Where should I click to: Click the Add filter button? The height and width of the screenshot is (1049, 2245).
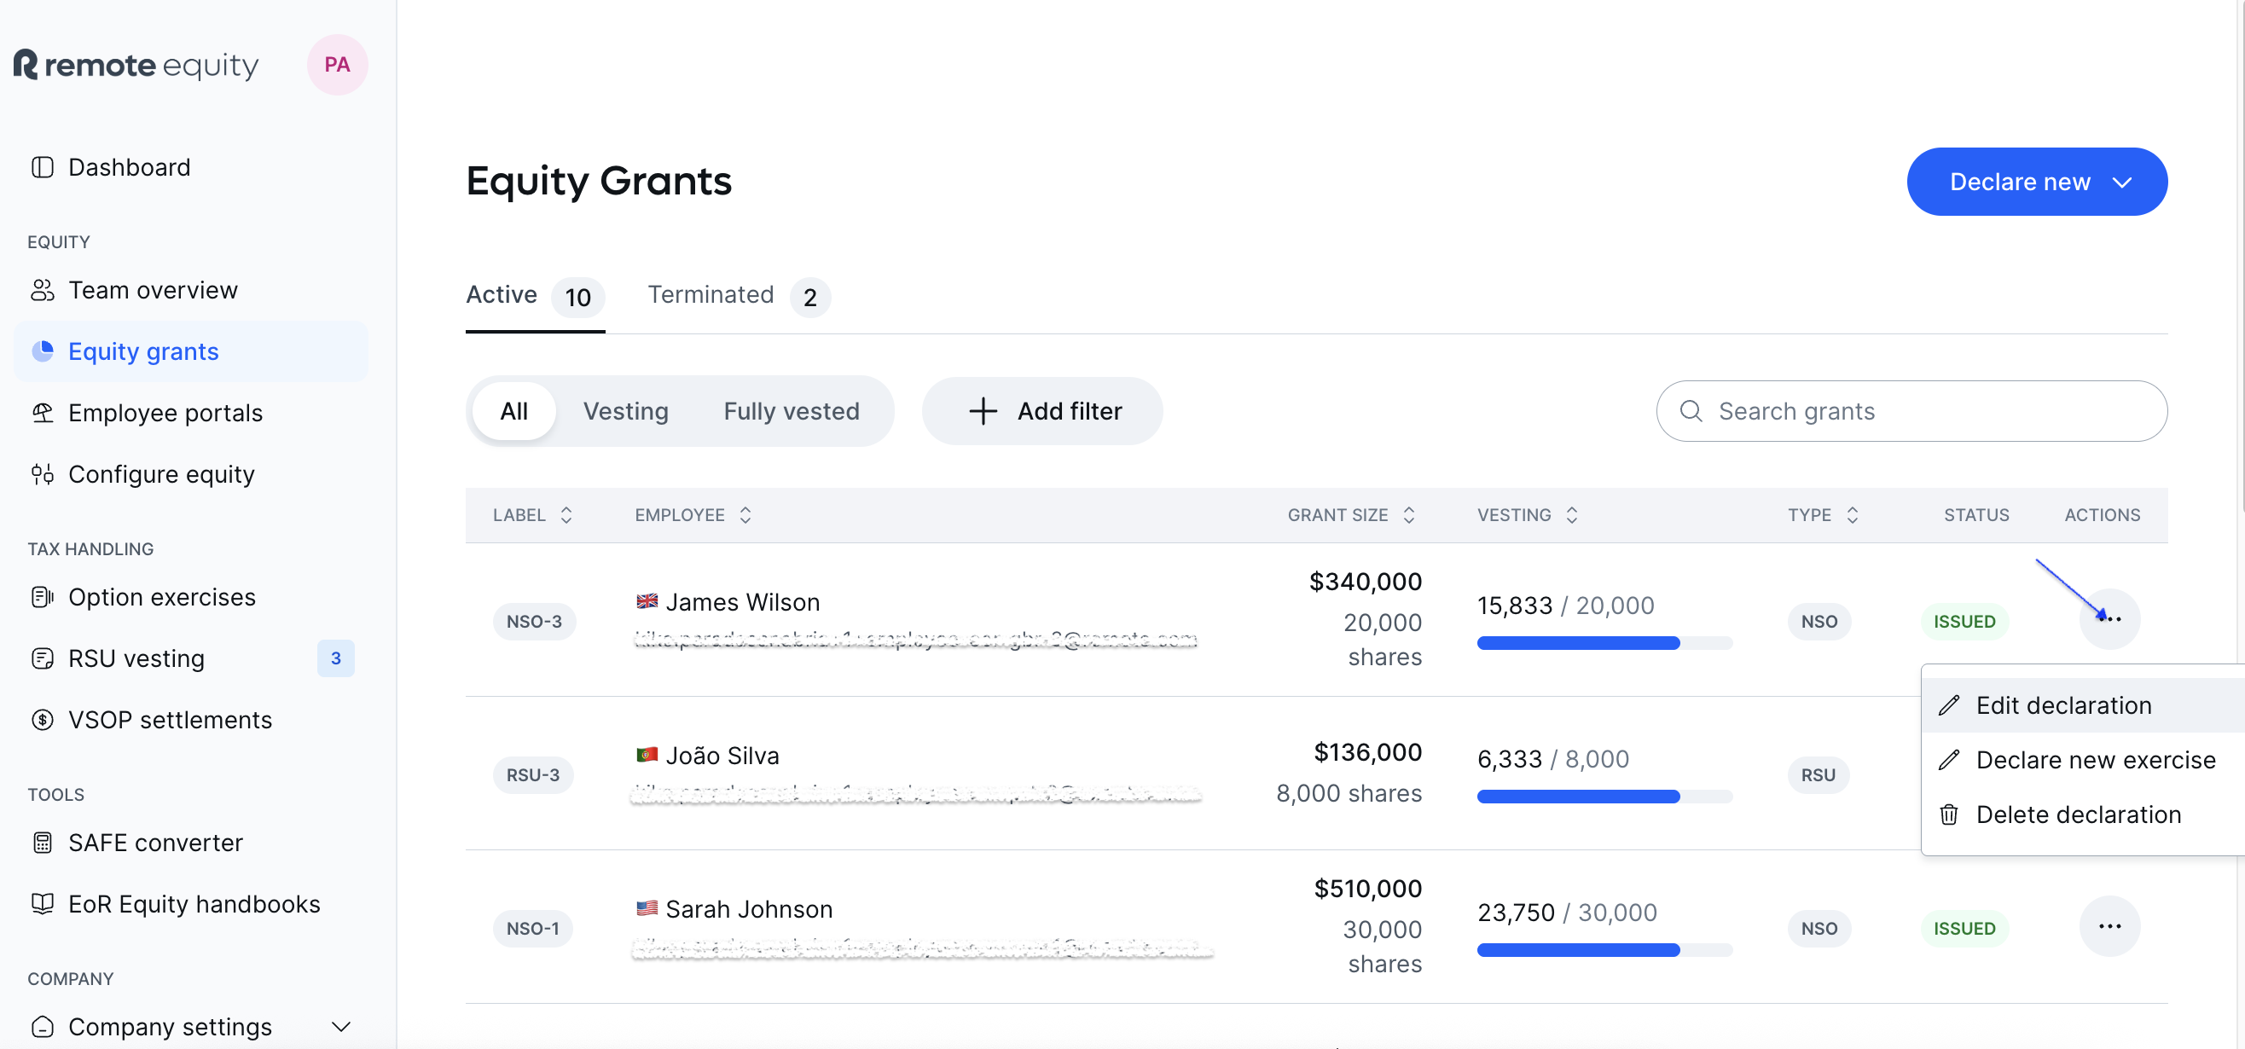click(x=1042, y=411)
